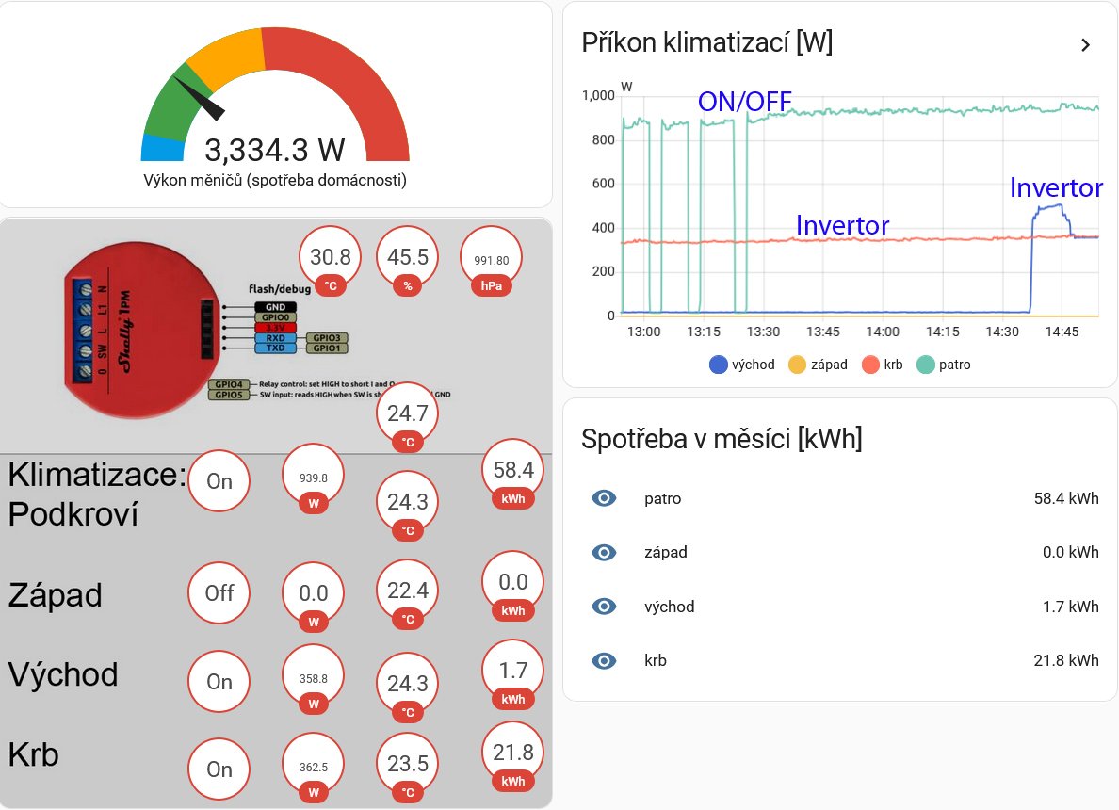Click the Výkon měničů gauge label
Screen dimensions: 1119x810
[x=275, y=180]
